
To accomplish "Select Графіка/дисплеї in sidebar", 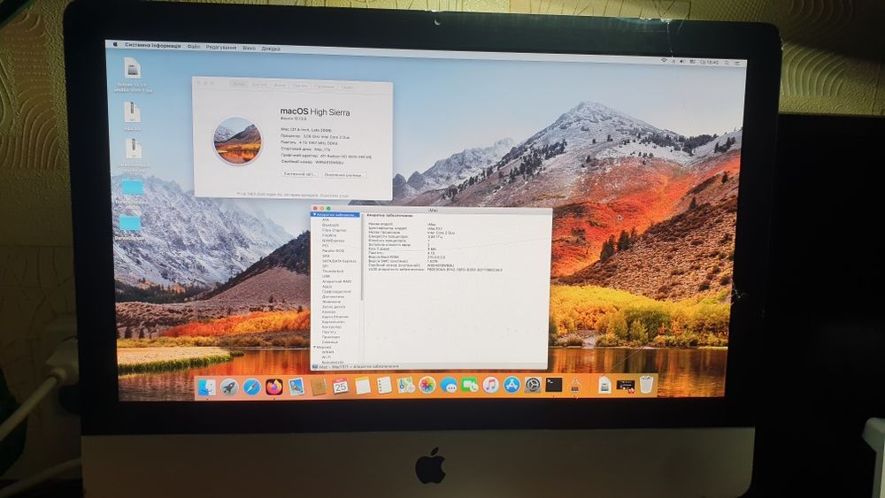I will tap(336, 292).
